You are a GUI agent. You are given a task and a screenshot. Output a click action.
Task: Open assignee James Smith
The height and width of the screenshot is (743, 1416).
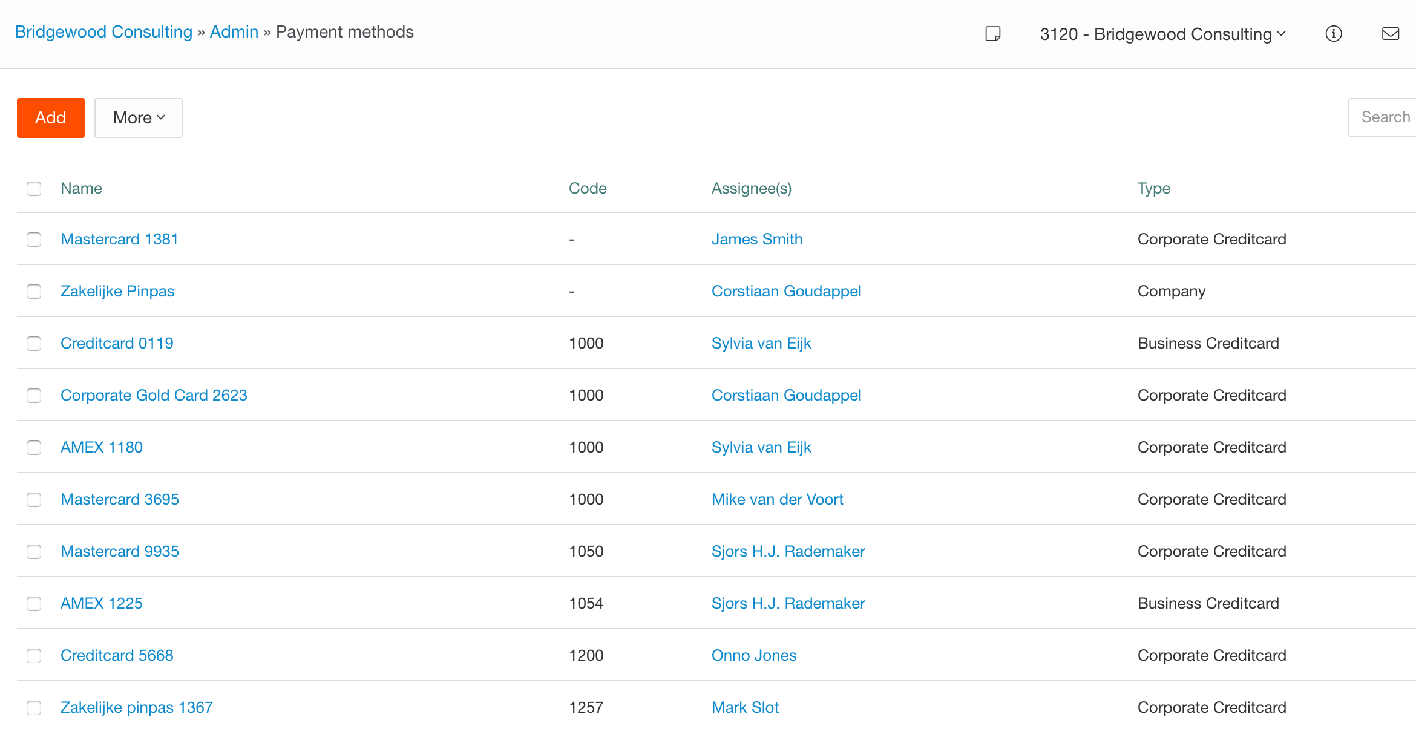click(x=757, y=239)
